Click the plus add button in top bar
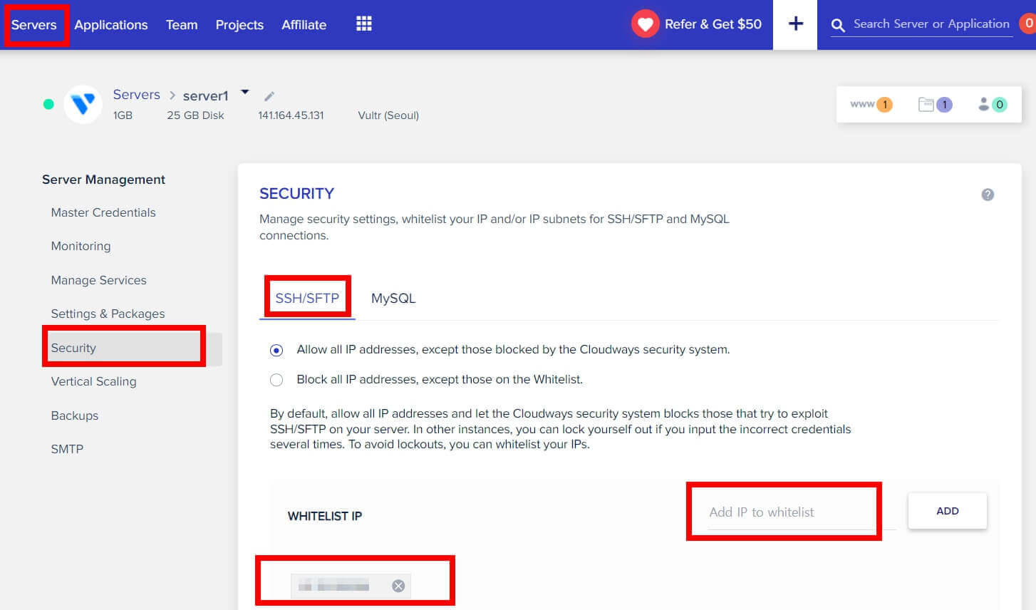Screen dimensions: 1036x610 (x=795, y=24)
